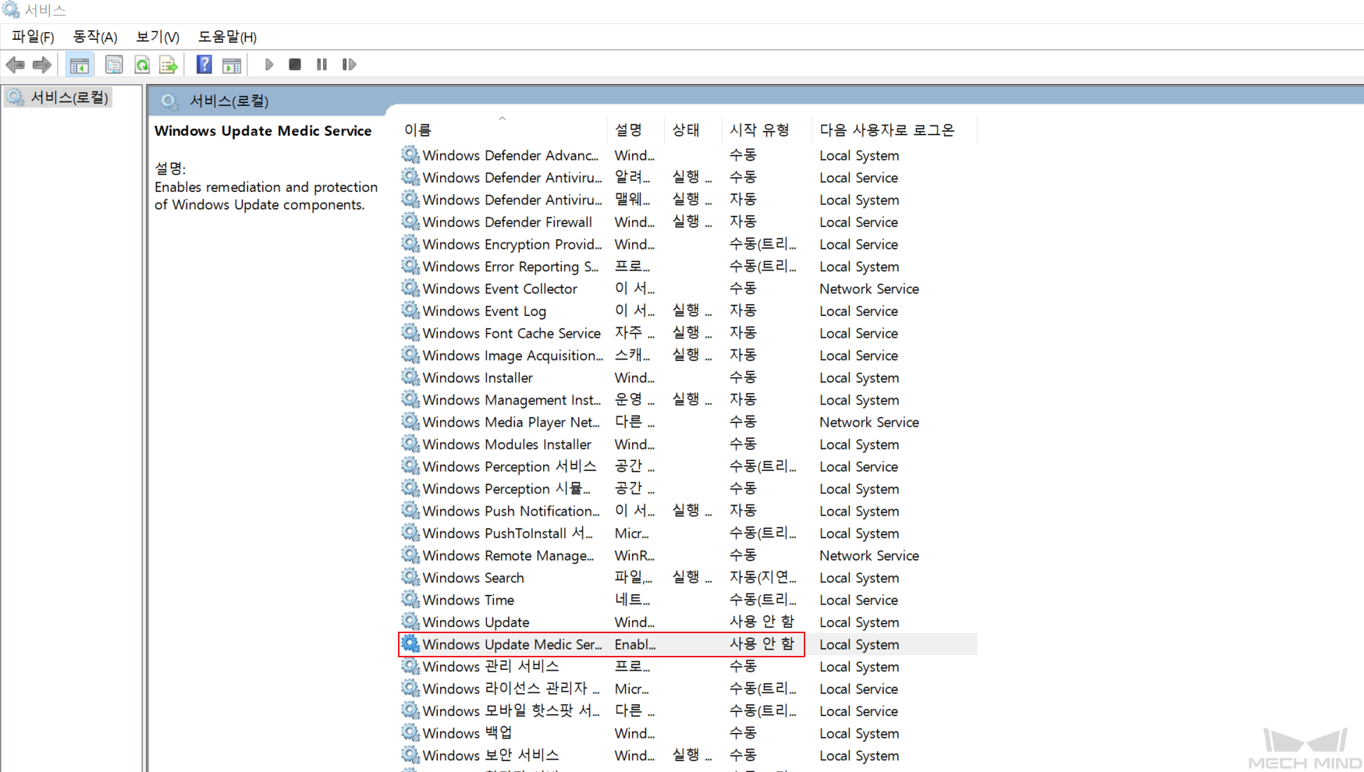This screenshot has width=1364, height=772.
Task: Open Properties via the toolbar properties icon
Action: coord(114,65)
